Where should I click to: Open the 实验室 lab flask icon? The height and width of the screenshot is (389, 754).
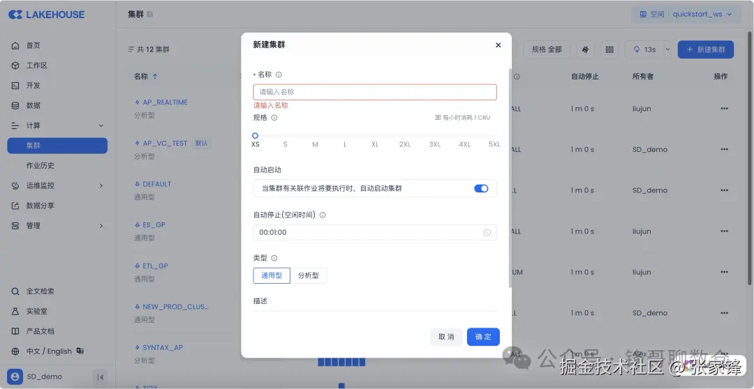(15, 311)
